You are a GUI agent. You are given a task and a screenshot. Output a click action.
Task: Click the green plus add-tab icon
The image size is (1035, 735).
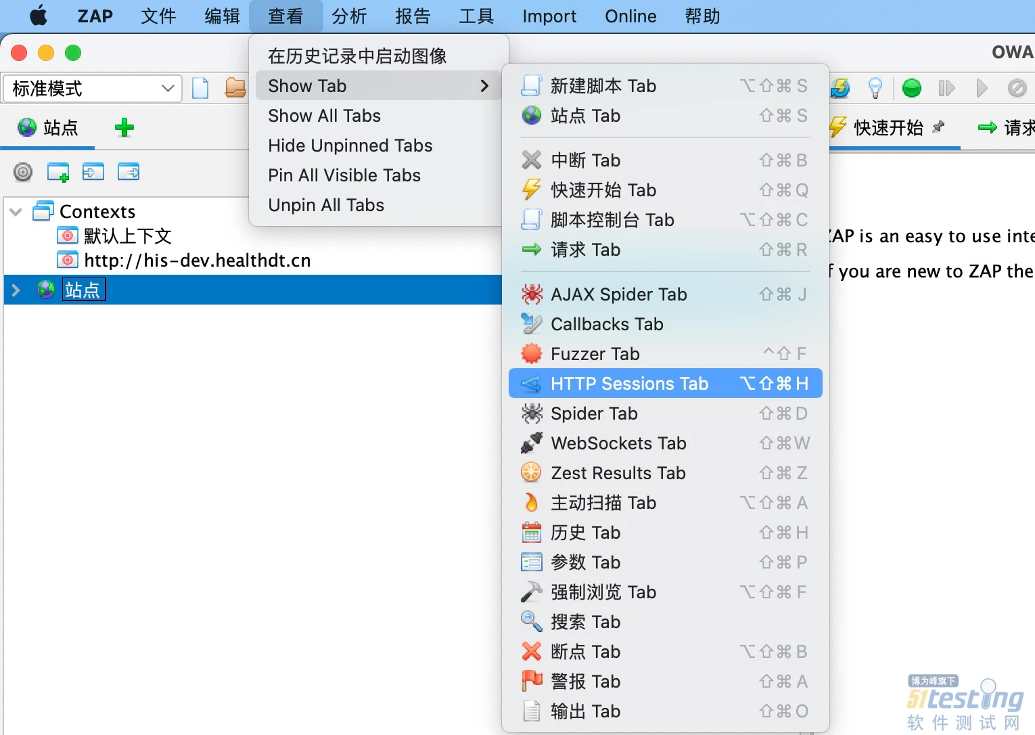point(124,127)
